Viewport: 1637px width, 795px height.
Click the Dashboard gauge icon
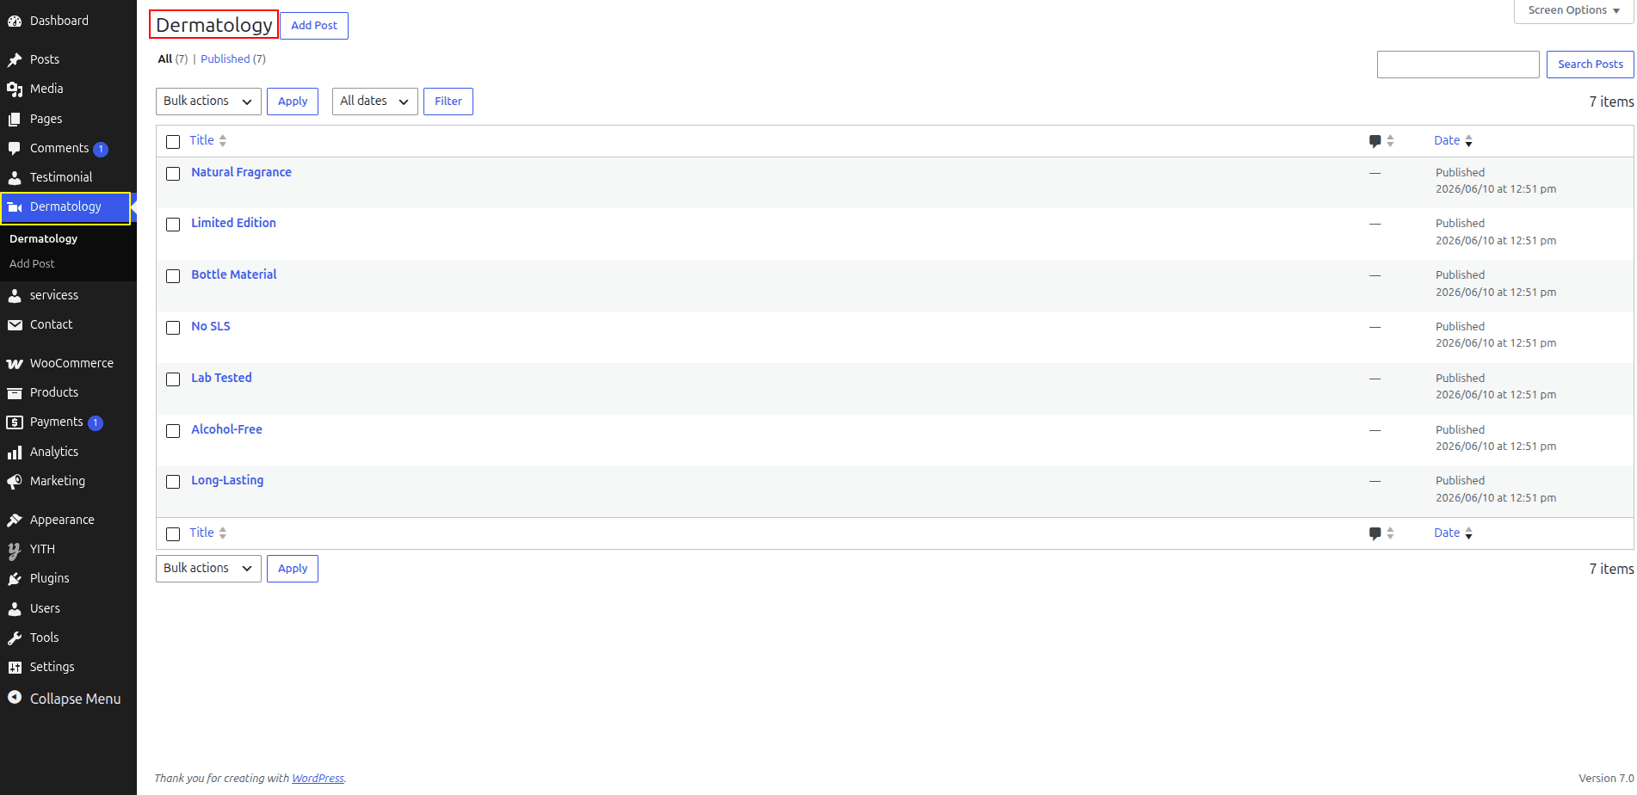pyautogui.click(x=15, y=21)
